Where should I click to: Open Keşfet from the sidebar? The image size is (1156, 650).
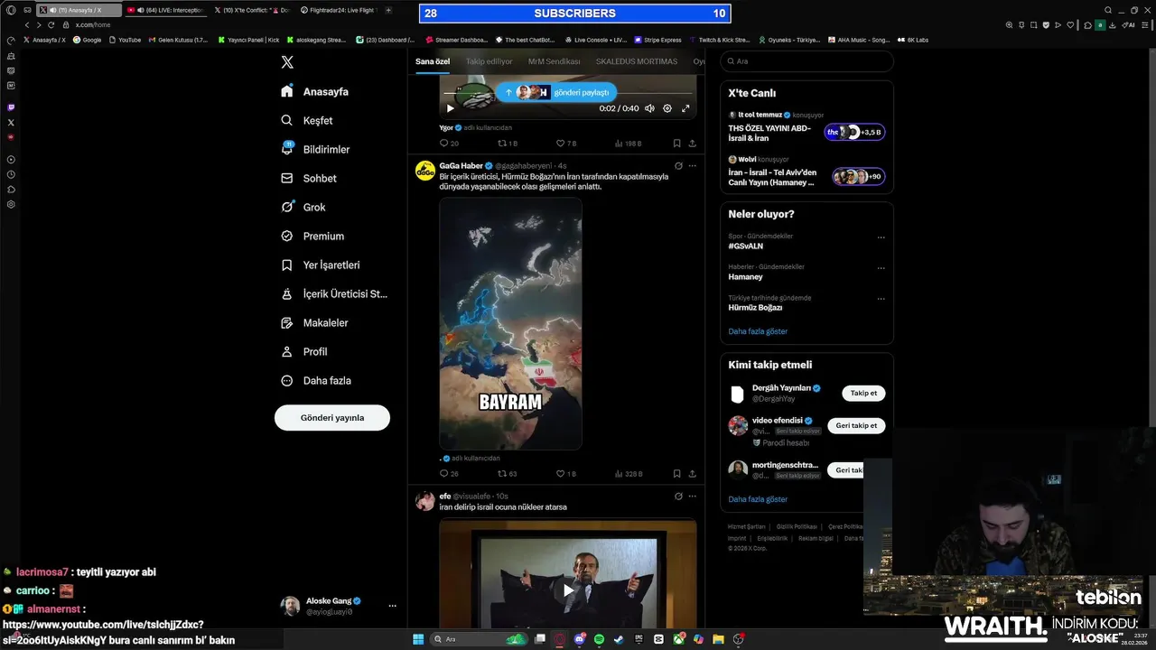(x=307, y=120)
